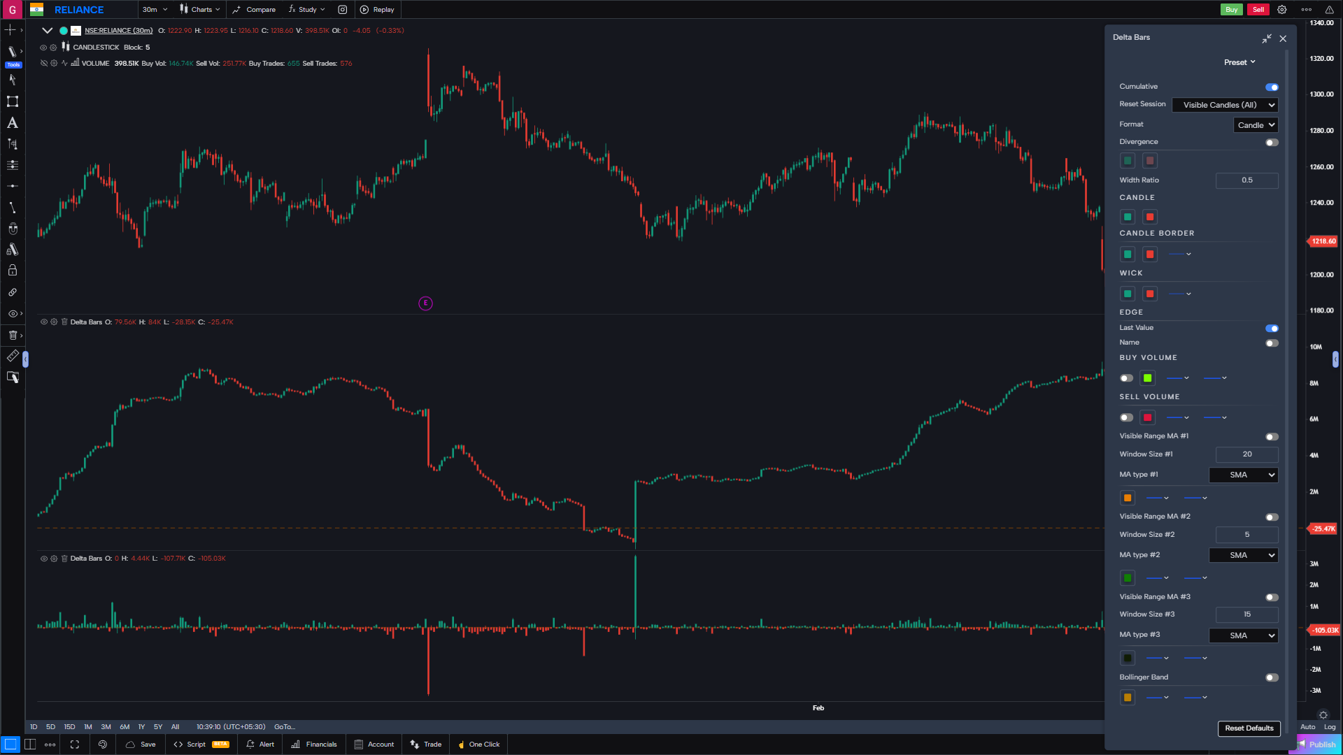Select the magnet snap tool
The height and width of the screenshot is (755, 1343).
pyautogui.click(x=12, y=228)
